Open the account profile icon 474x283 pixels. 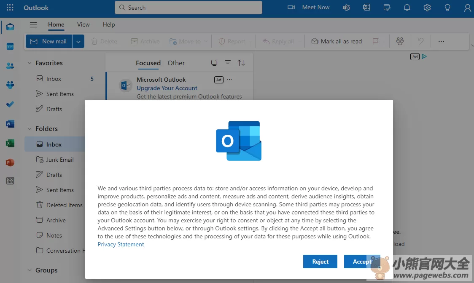tap(467, 8)
